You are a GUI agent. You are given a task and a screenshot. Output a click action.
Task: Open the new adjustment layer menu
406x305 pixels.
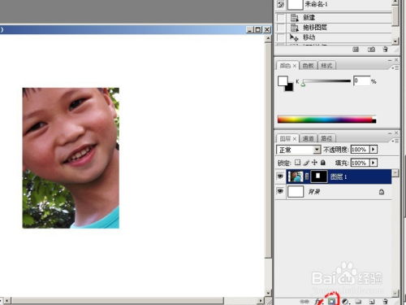tap(345, 301)
